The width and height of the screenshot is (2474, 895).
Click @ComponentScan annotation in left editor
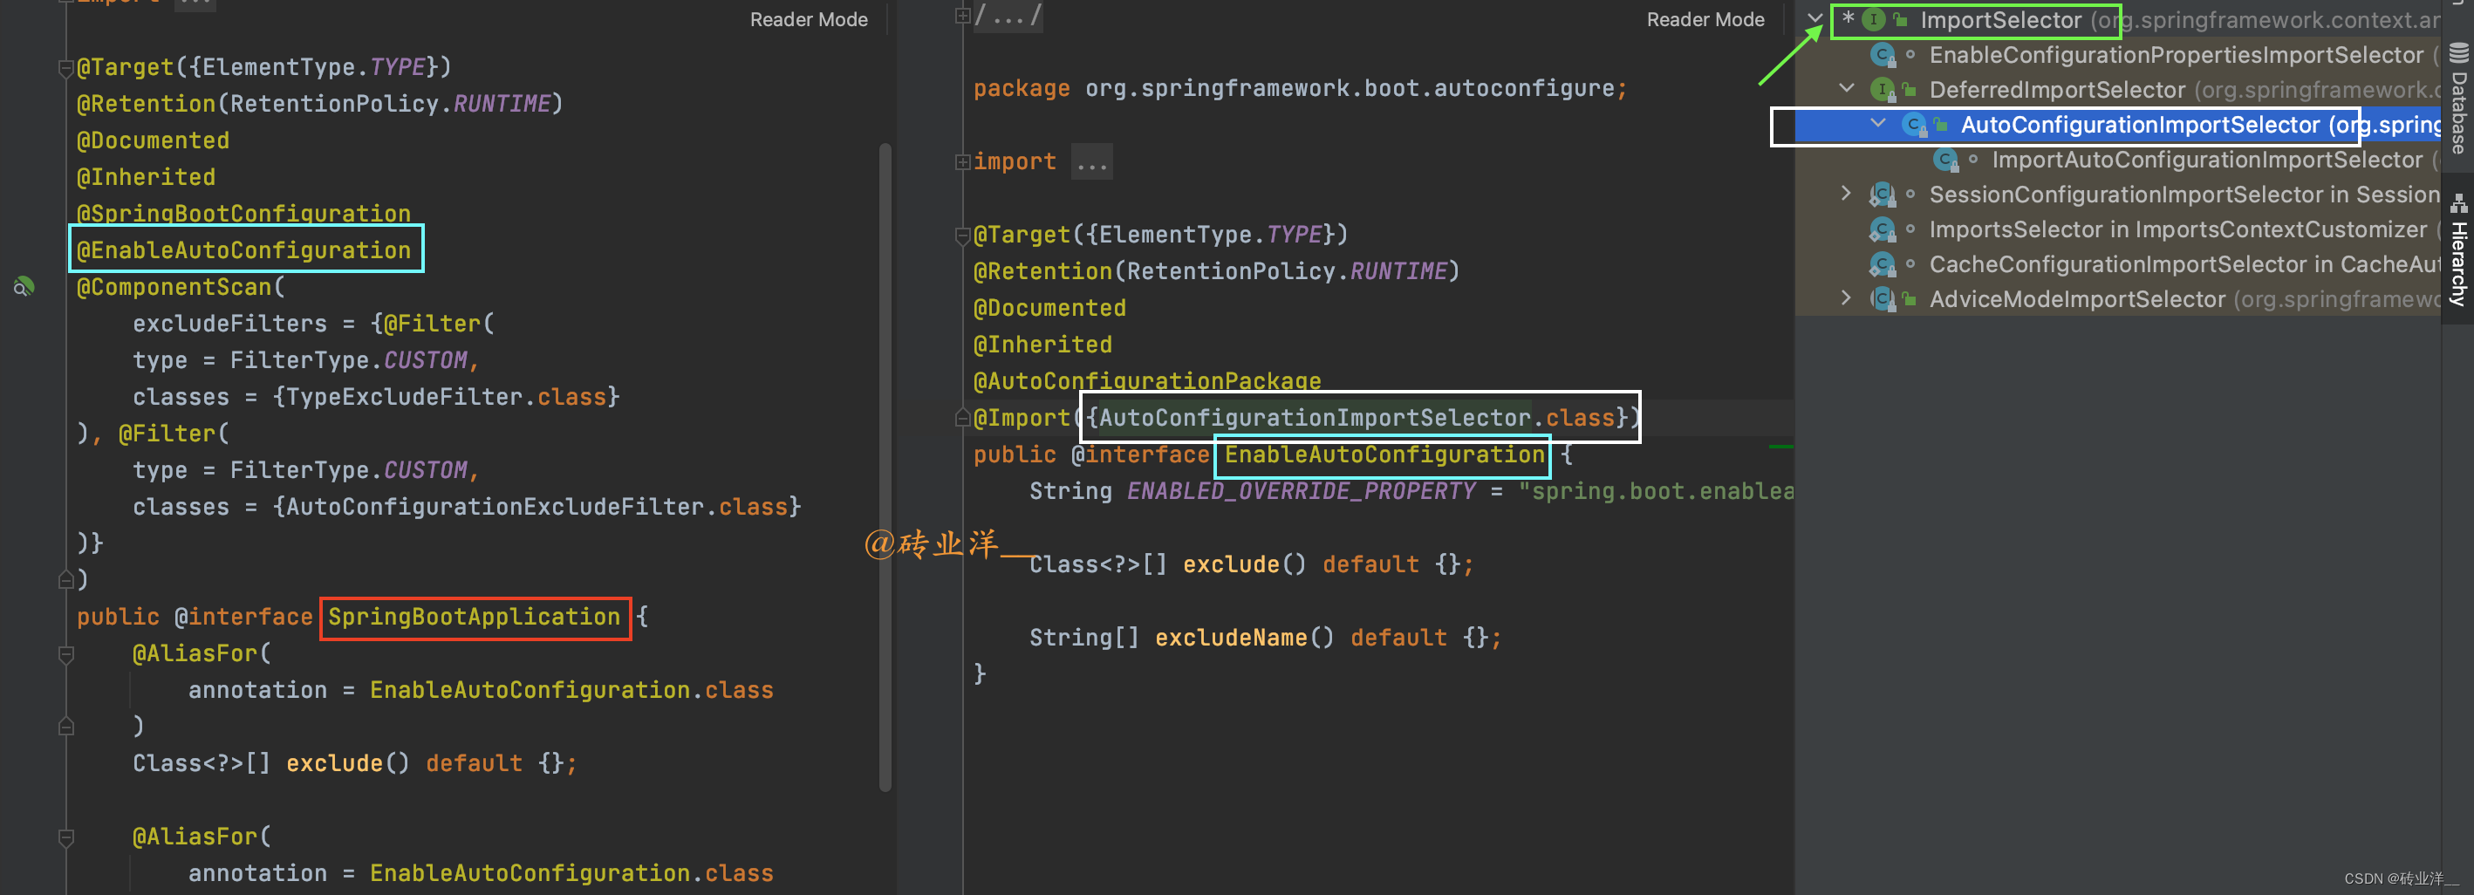174,286
